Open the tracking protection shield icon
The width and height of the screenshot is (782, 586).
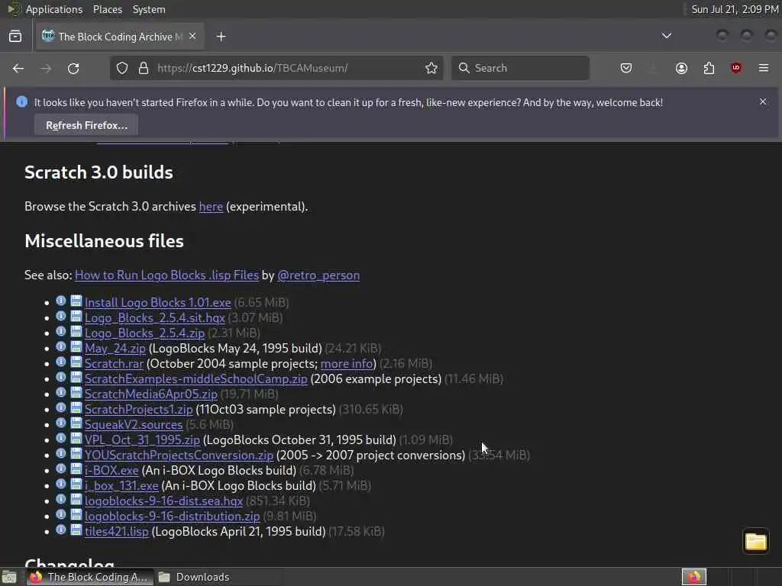point(122,68)
